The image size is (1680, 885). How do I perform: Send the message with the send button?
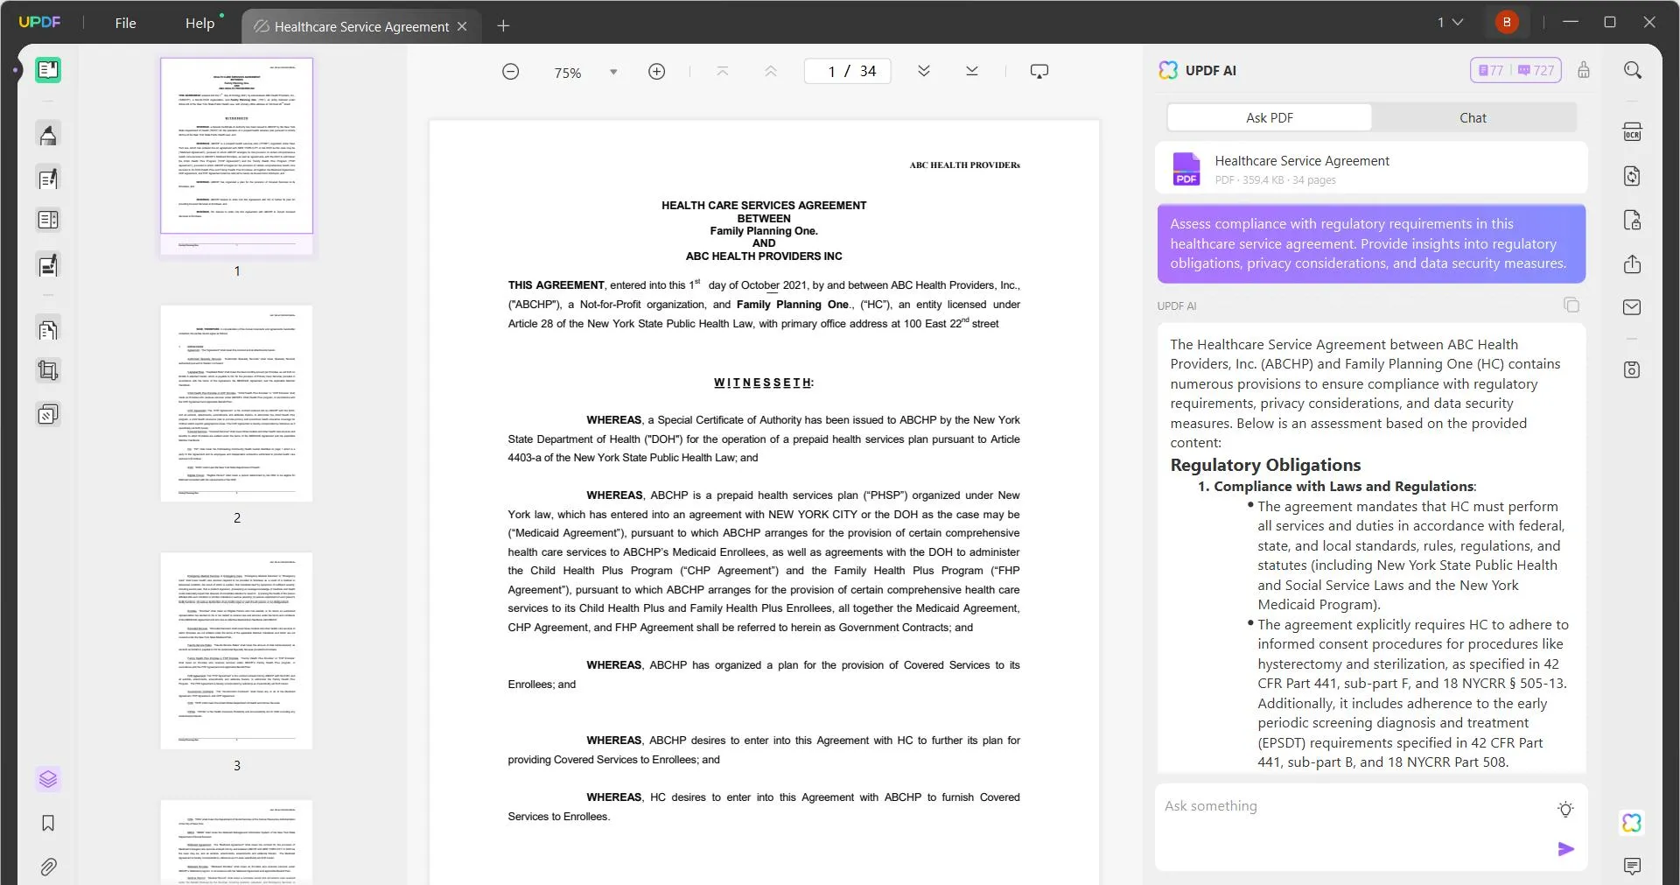pos(1566,848)
